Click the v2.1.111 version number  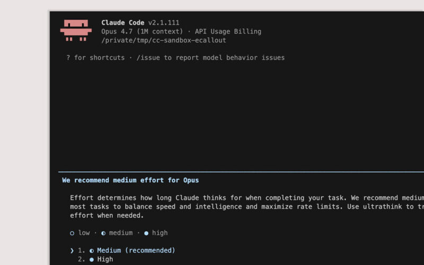164,23
